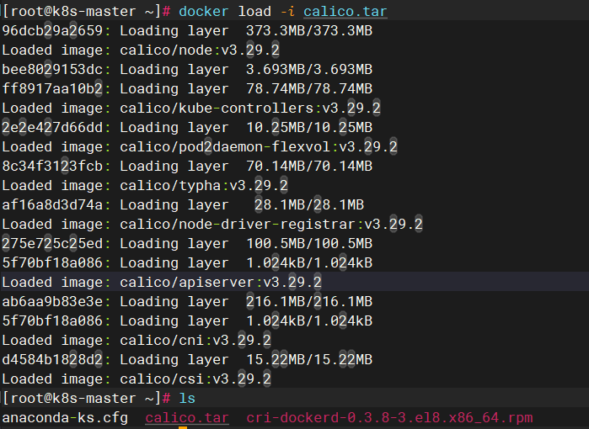
Task: Click 'calico/node:v3.29.2' image name
Action: pyautogui.click(x=200, y=50)
